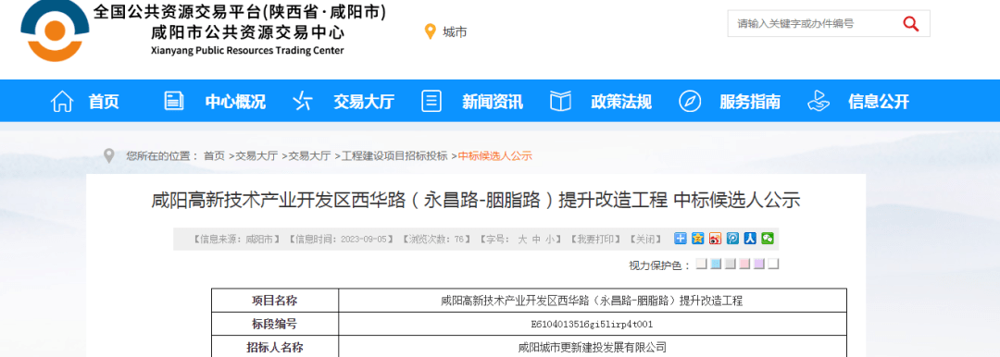Image resolution: width=1000 pixels, height=357 pixels.
Task: Click the hand icon beside 信息公开
Action: 819,101
